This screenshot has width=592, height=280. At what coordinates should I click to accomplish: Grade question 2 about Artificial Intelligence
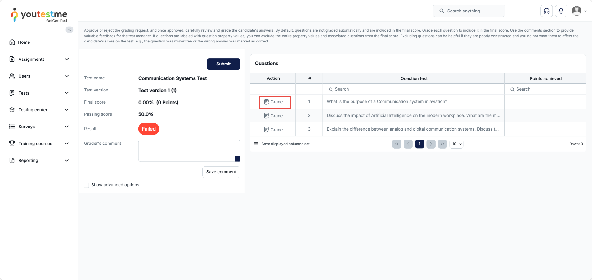pos(274,116)
